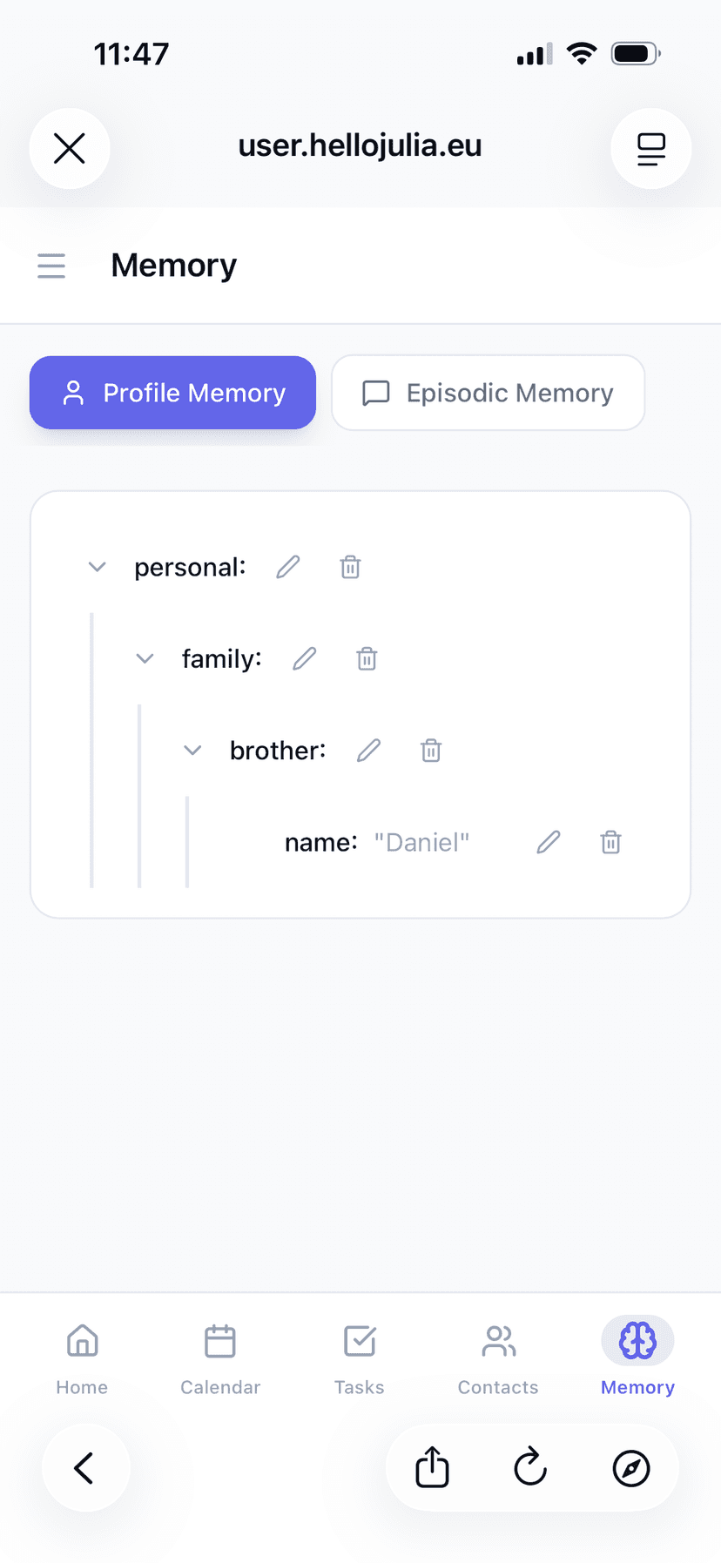721x1563 pixels.
Task: Delete the family entry using its trash icon
Action: pyautogui.click(x=366, y=658)
